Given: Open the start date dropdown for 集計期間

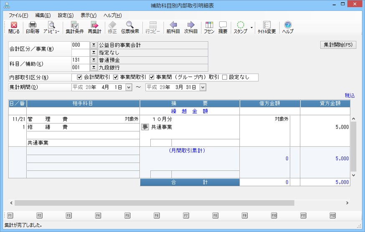Looking at the screenshot, I should (128, 87).
